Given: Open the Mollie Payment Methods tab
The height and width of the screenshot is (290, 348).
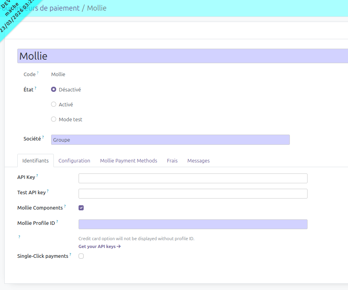Looking at the screenshot, I should pos(128,161).
